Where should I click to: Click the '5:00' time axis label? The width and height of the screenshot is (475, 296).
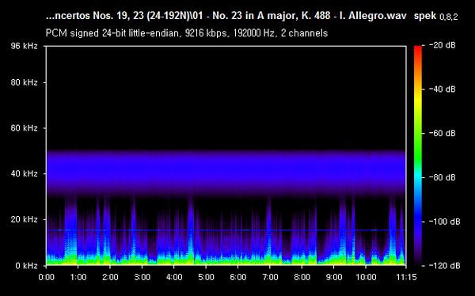[206, 277]
